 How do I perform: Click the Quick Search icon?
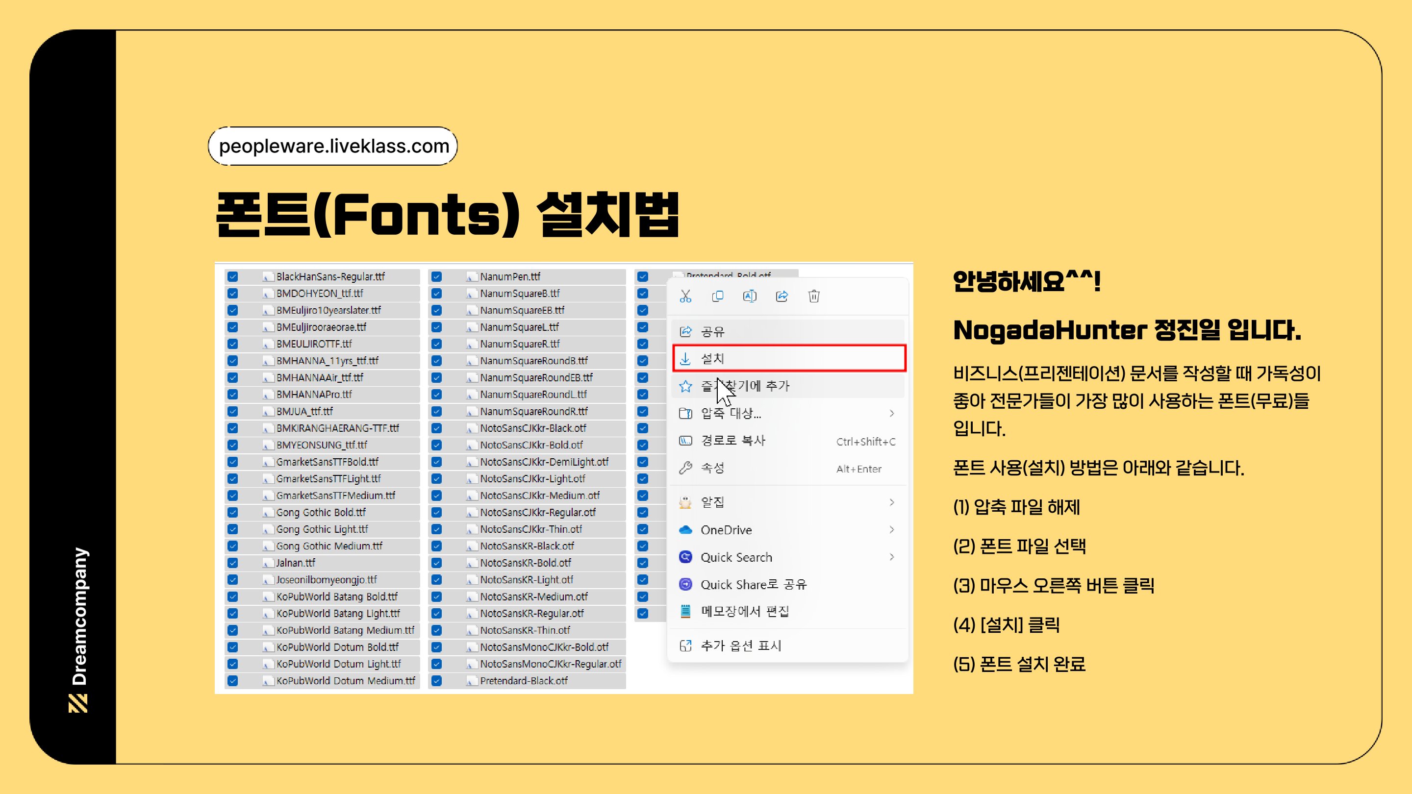(x=685, y=557)
